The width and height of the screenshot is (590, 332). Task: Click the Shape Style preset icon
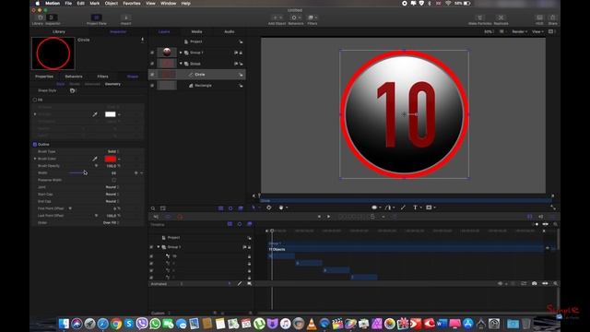coord(73,90)
